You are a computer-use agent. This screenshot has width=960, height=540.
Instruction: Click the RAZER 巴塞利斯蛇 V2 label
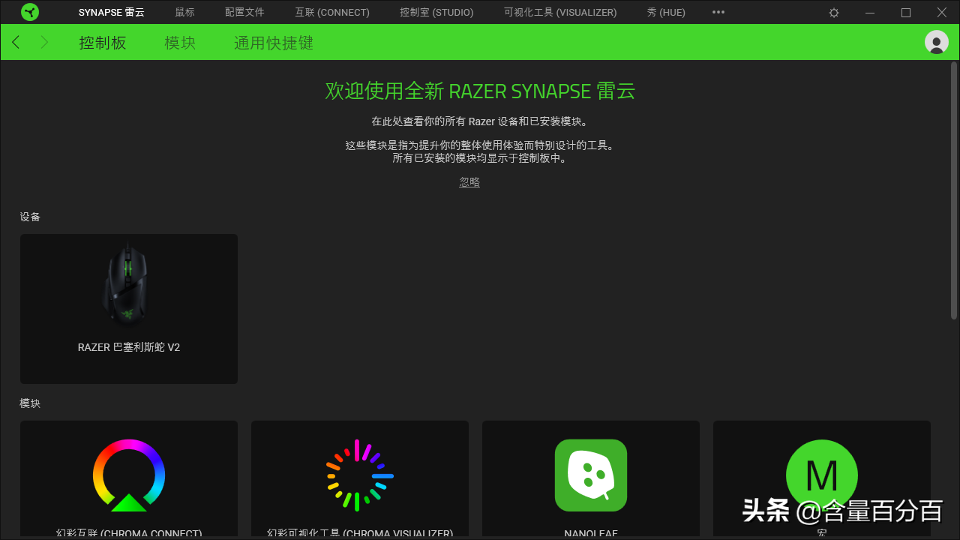pyautogui.click(x=129, y=347)
